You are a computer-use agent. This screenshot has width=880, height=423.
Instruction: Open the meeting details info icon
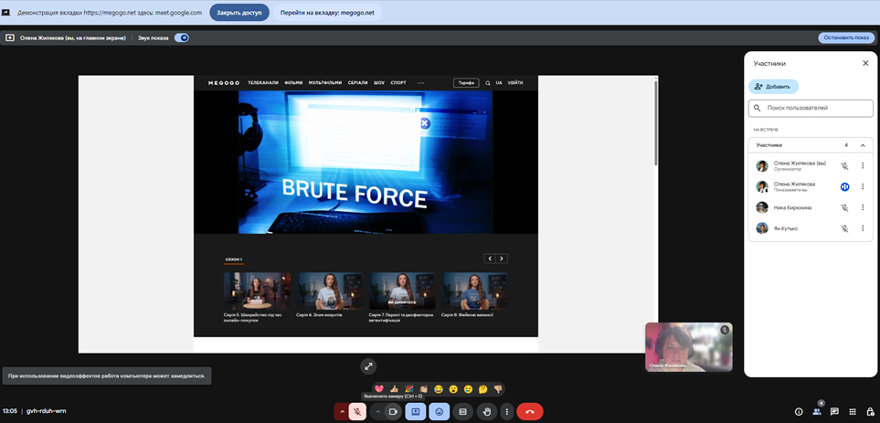click(799, 412)
